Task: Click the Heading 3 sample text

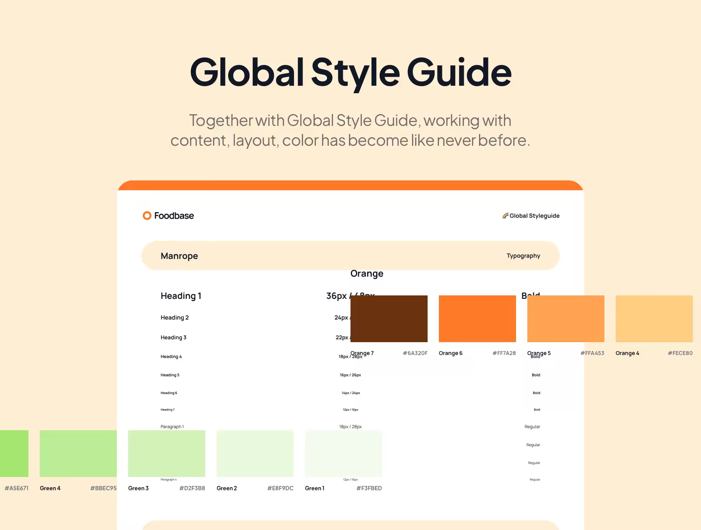Action: [174, 337]
